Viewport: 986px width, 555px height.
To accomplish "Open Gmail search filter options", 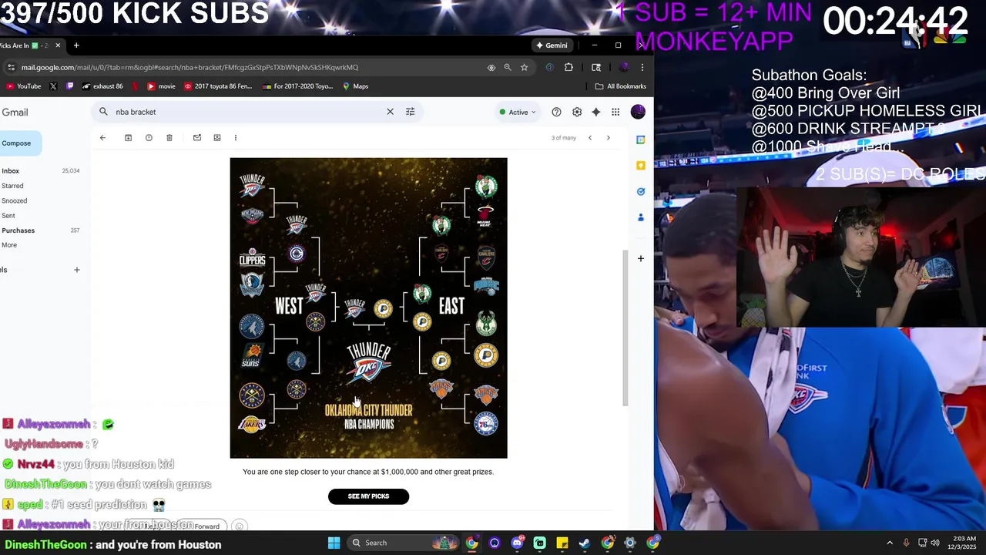I will [410, 112].
